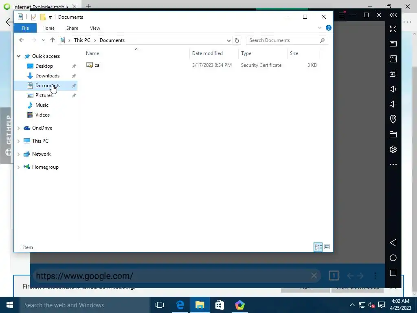Open the Store icon in taskbar

click(219, 305)
